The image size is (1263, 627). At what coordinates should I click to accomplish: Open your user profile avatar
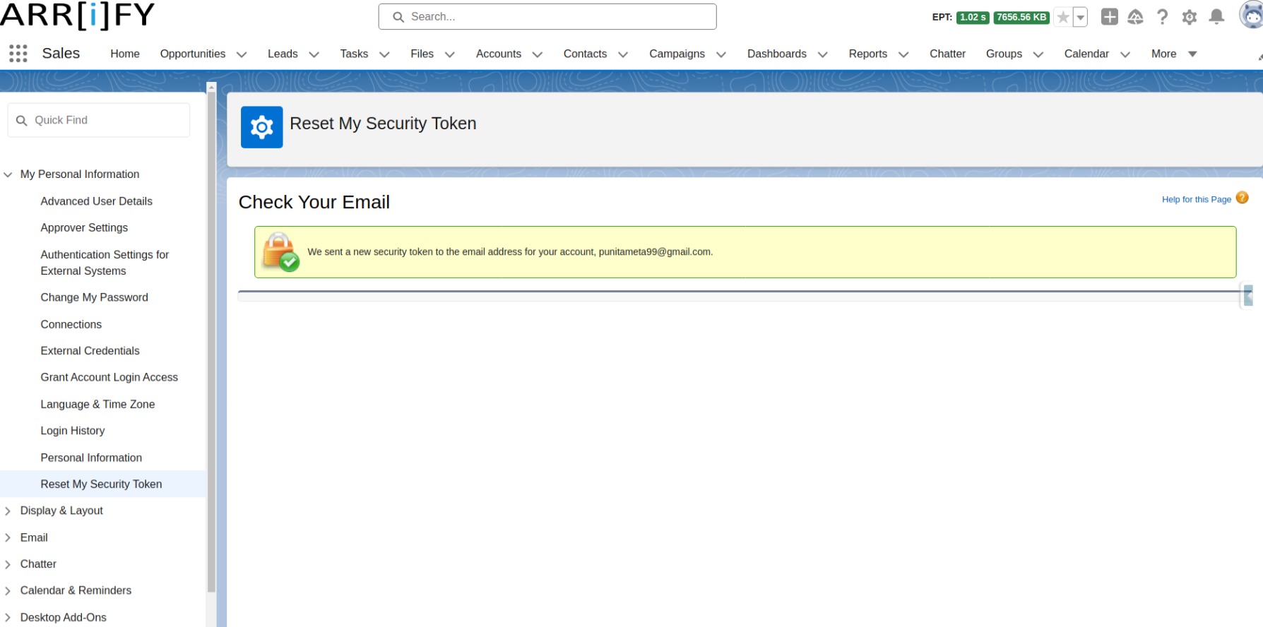1250,16
